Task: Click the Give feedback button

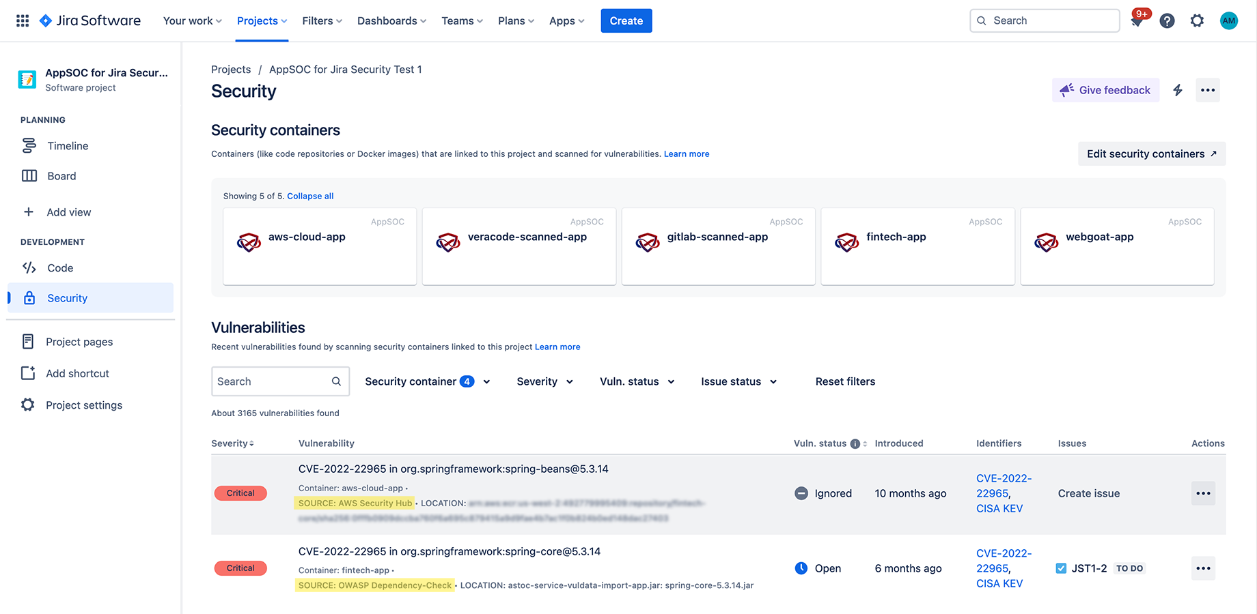Action: click(1105, 90)
